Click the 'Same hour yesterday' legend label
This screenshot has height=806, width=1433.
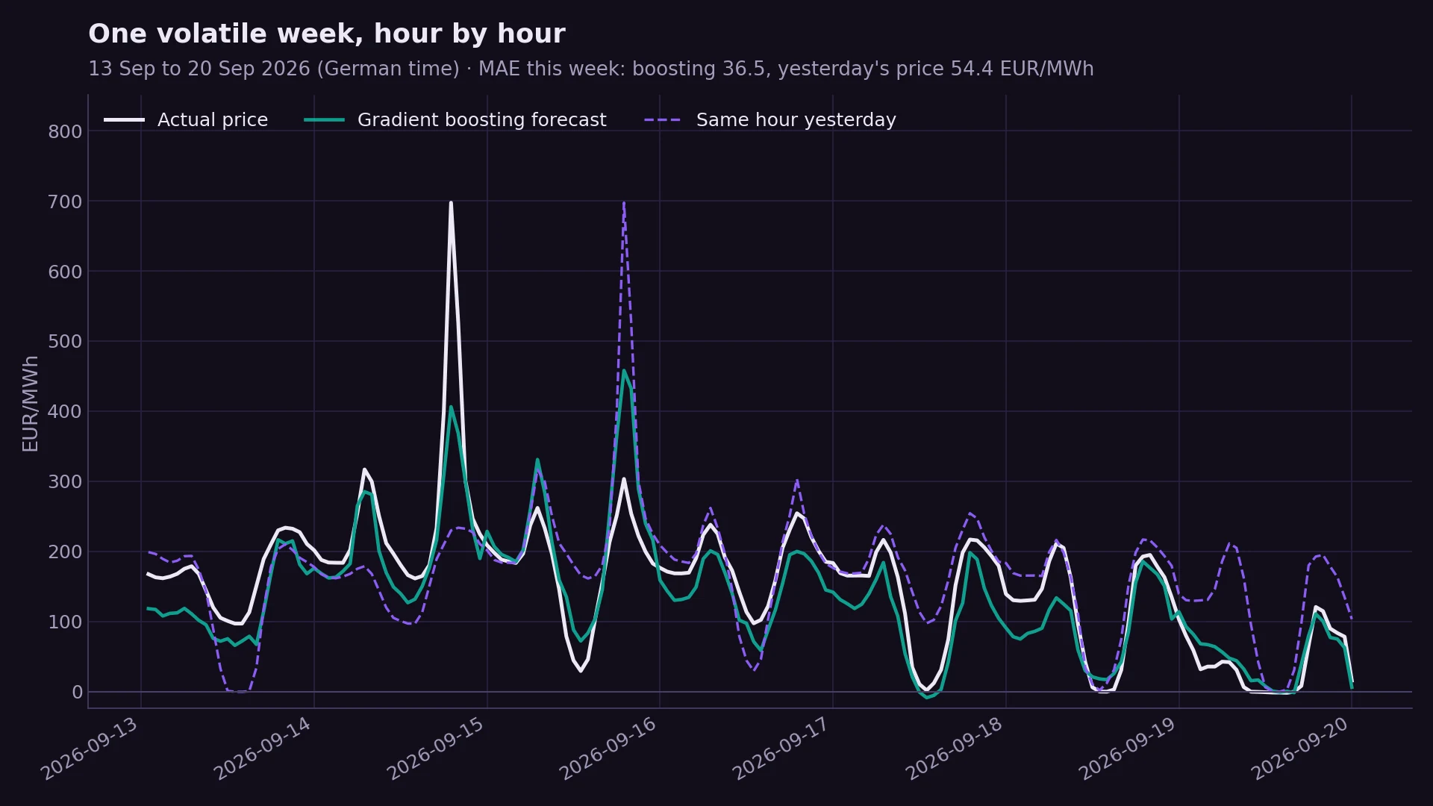[796, 120]
